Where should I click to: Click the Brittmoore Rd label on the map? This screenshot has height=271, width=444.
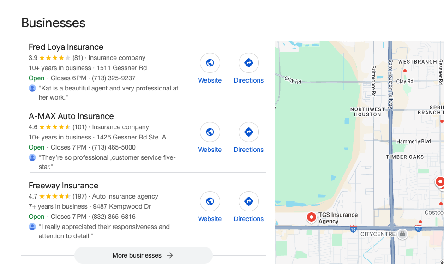374,81
